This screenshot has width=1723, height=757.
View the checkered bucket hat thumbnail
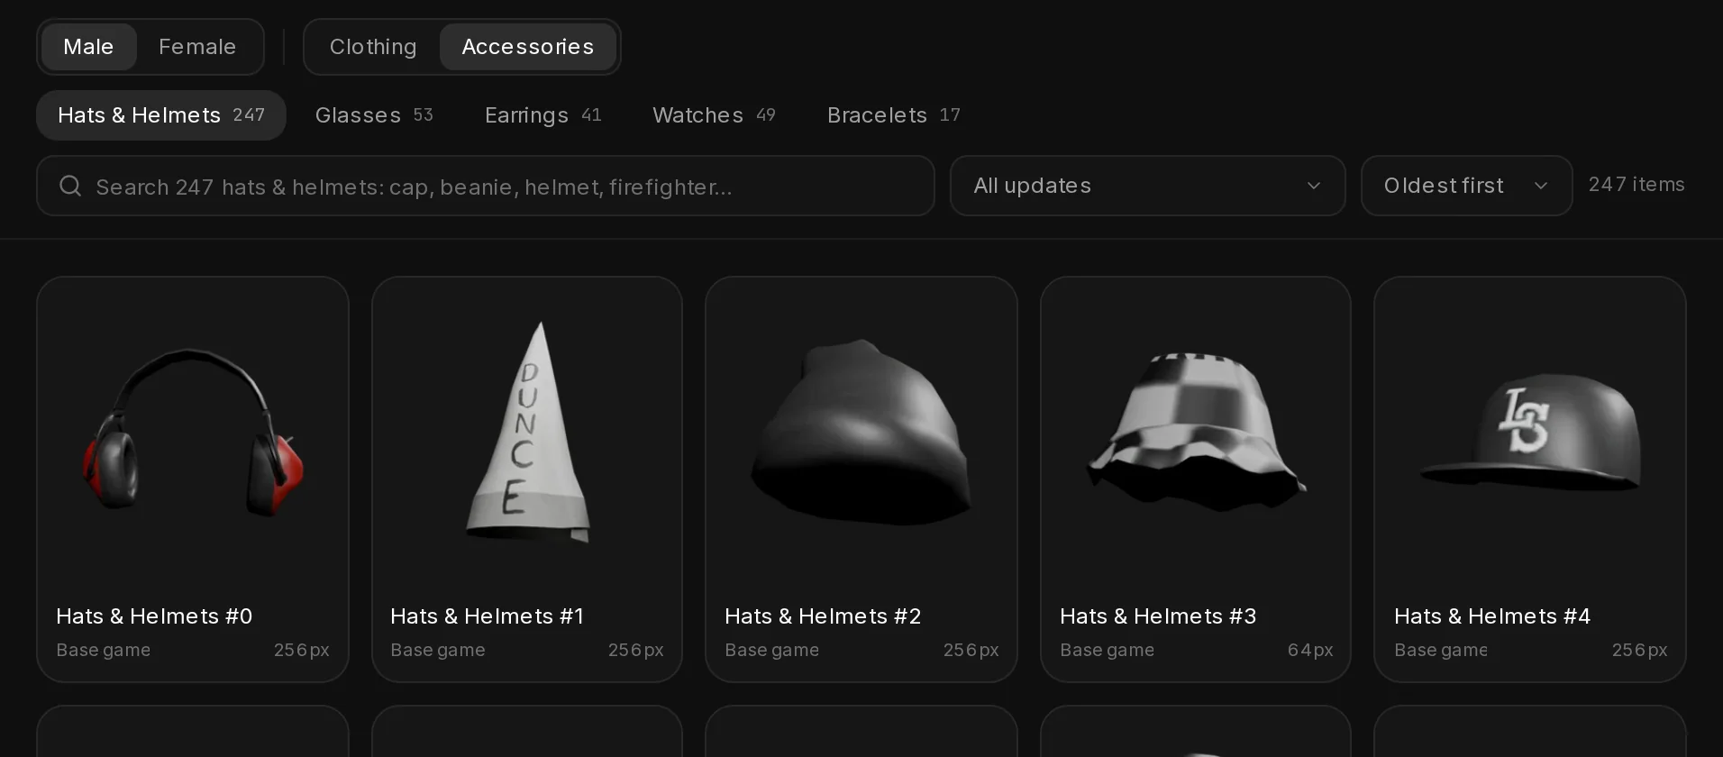tap(1196, 431)
